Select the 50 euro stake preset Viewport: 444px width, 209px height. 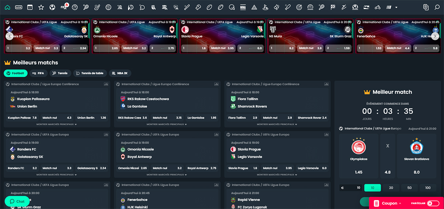point(409,188)
